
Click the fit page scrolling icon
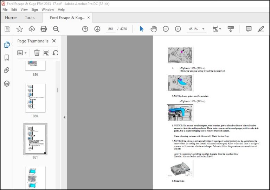215,29
